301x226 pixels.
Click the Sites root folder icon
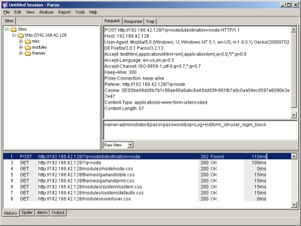pos(13,30)
